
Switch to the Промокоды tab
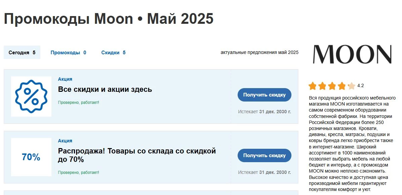[x=66, y=52]
